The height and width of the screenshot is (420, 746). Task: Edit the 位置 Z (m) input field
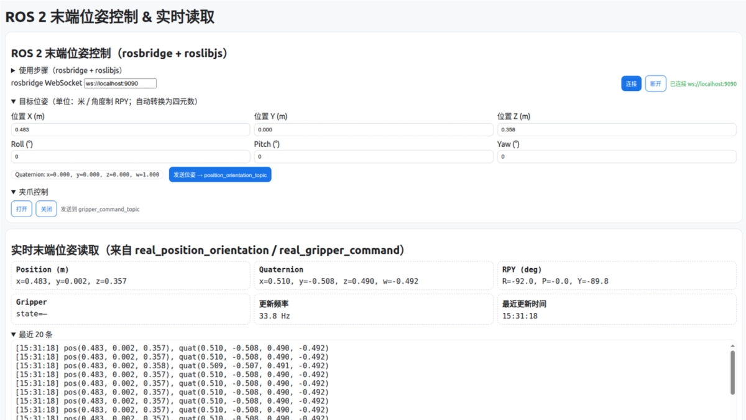coord(617,129)
